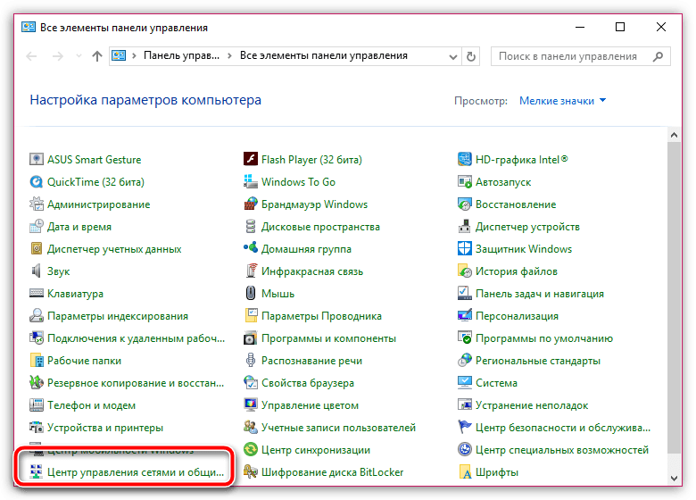
Task: Click the Дисковые пространства icon
Action: [x=251, y=227]
